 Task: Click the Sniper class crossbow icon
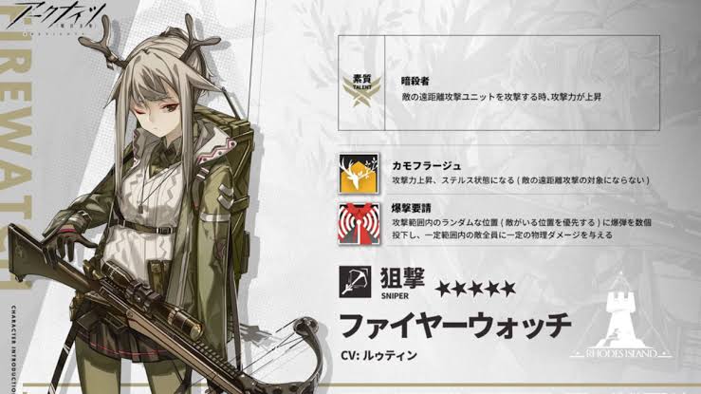pos(355,282)
